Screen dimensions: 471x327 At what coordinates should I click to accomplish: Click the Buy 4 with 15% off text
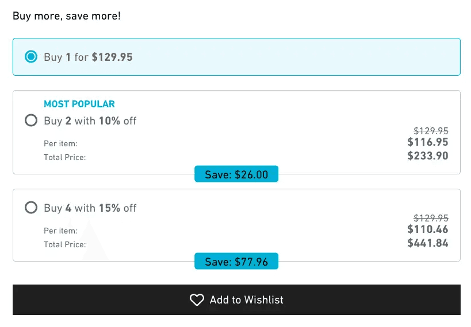click(x=90, y=208)
